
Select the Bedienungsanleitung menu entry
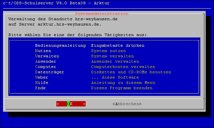[x=60, y=45]
